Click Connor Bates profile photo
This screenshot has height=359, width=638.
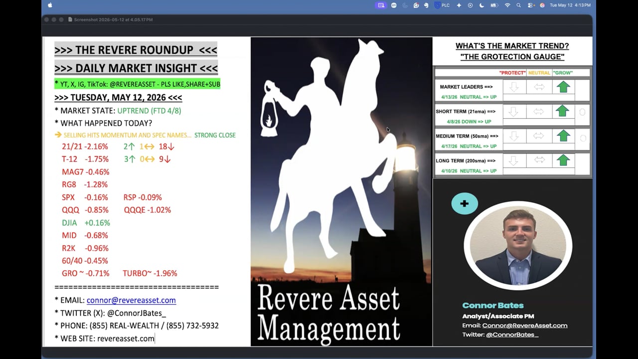[x=518, y=246]
